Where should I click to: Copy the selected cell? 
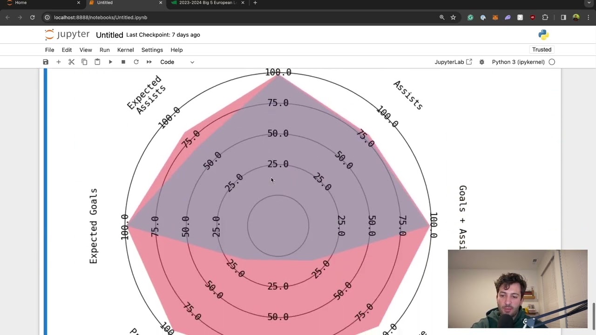(x=84, y=62)
